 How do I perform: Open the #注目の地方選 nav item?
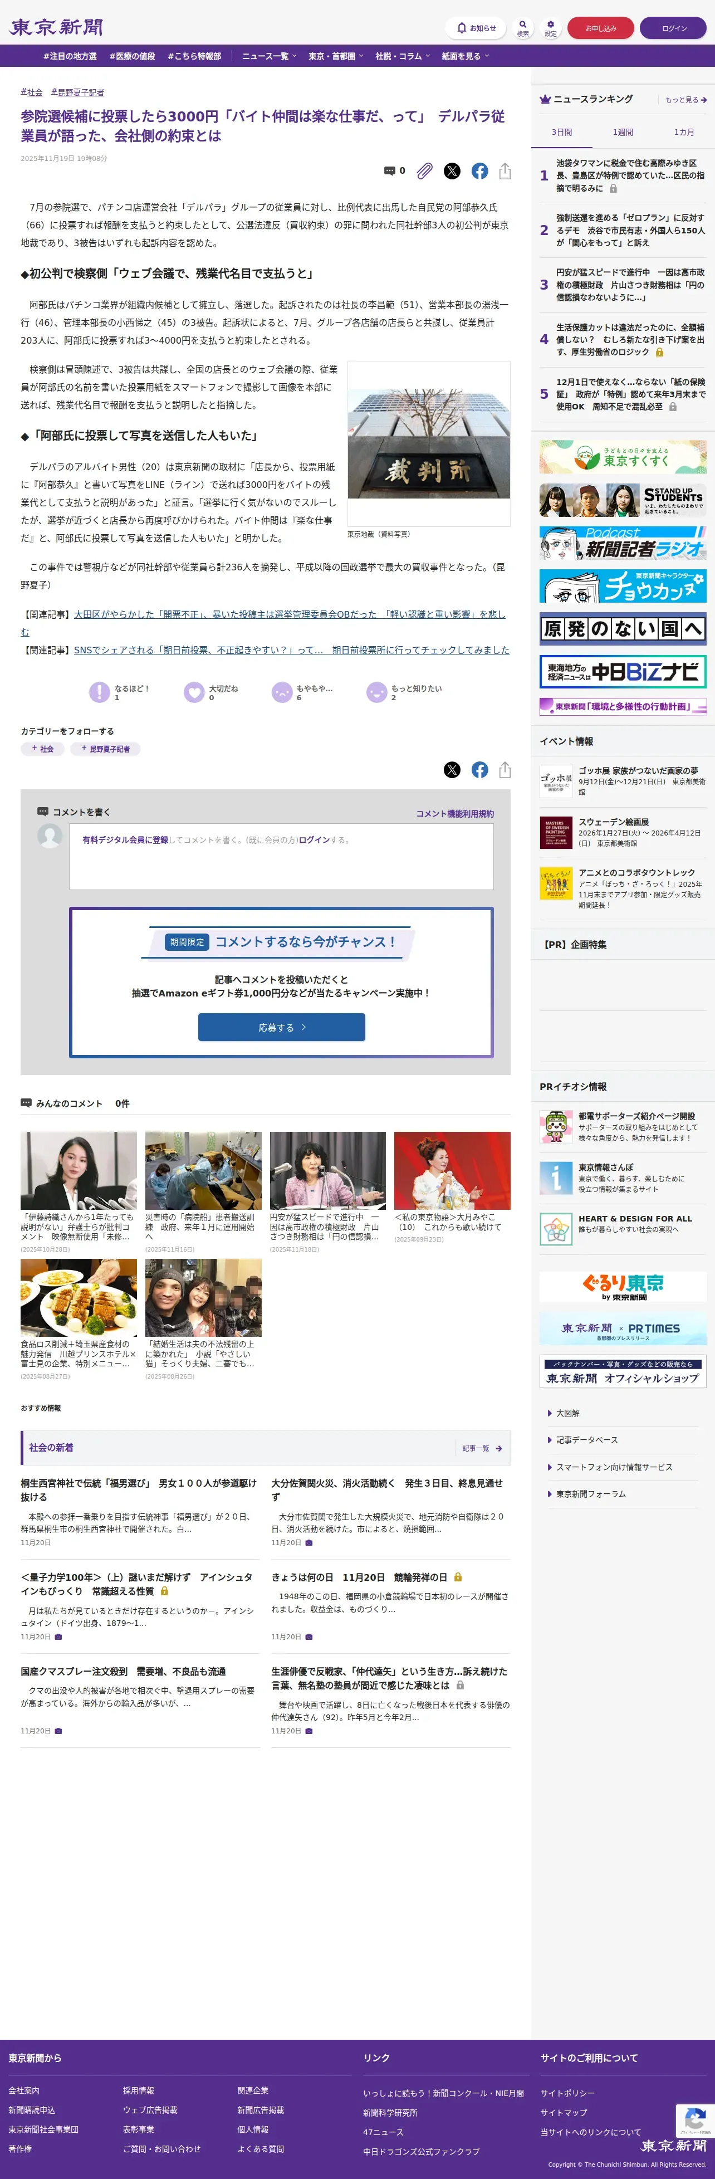click(x=70, y=57)
